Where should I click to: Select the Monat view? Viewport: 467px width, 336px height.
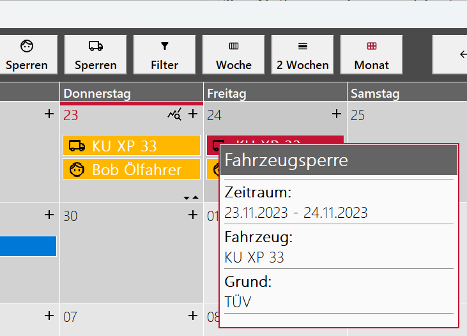(371, 55)
